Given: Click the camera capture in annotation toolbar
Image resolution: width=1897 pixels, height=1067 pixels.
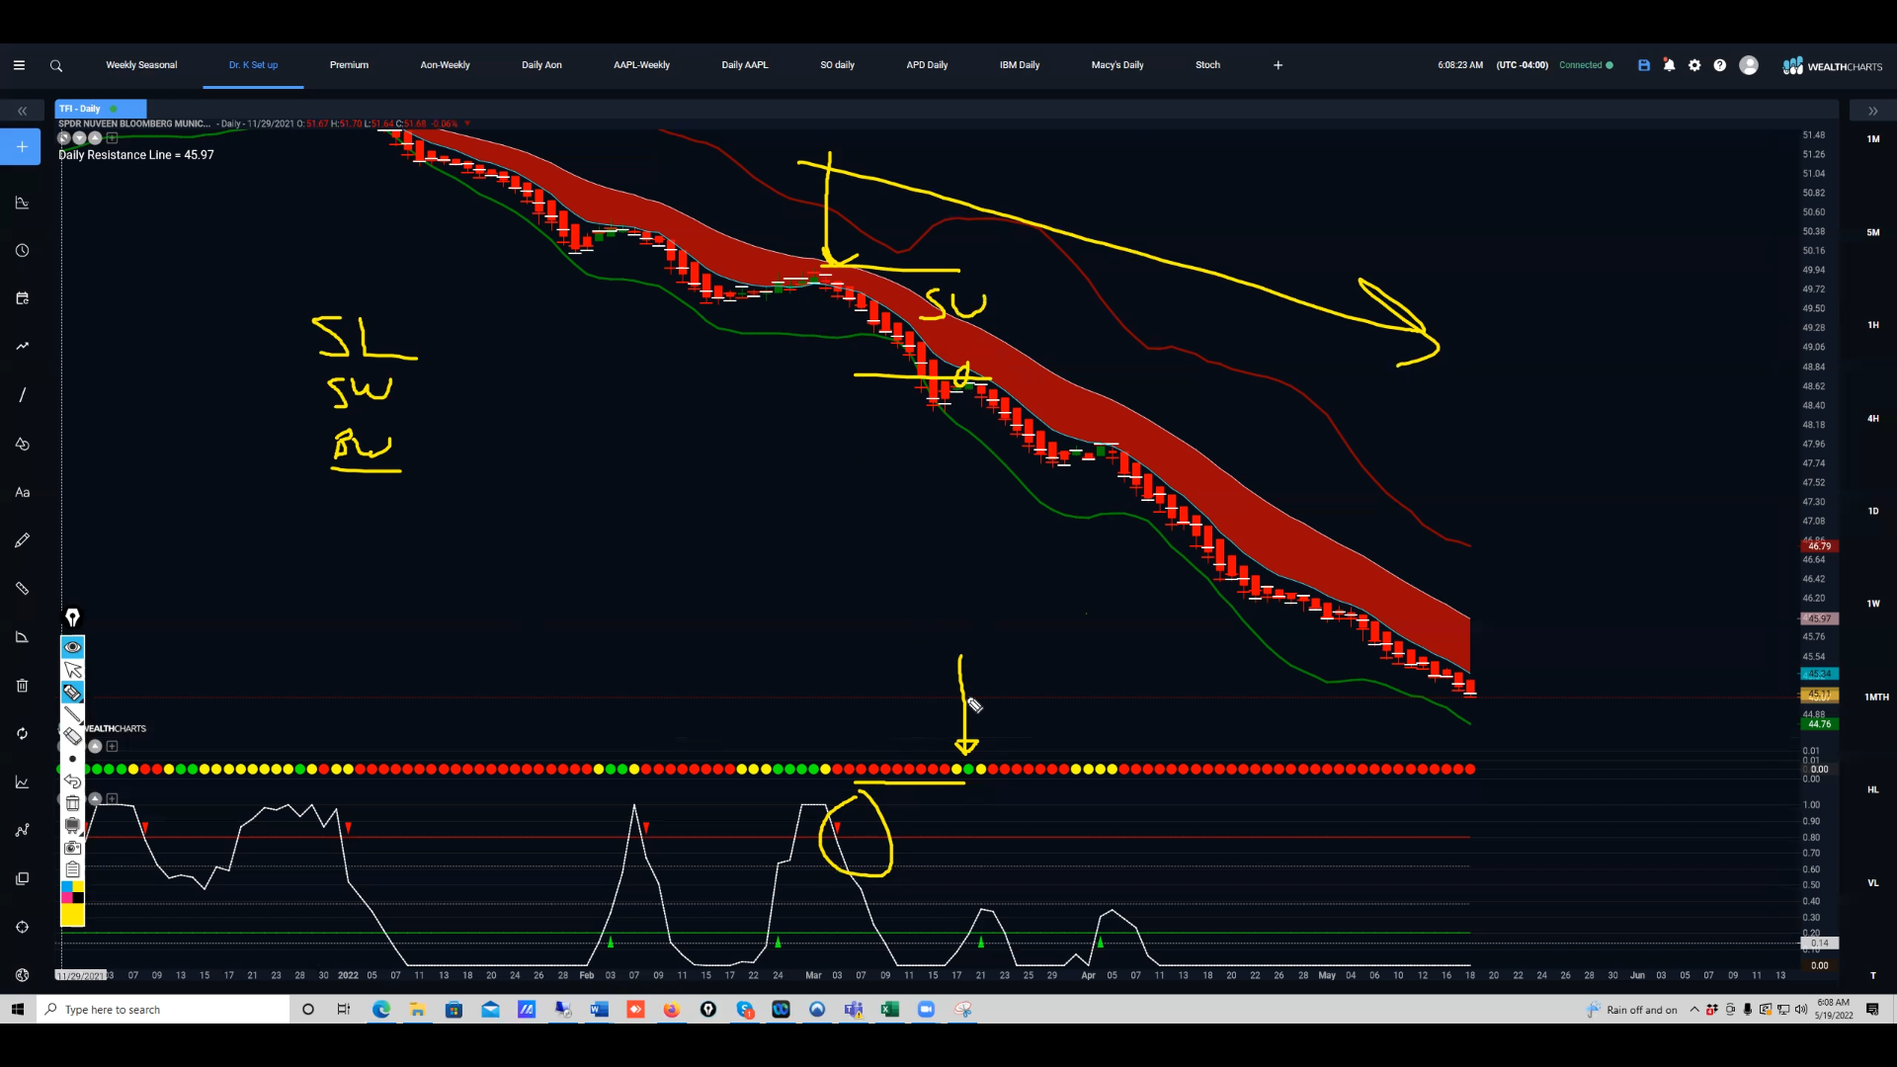Looking at the screenshot, I should click(x=72, y=848).
